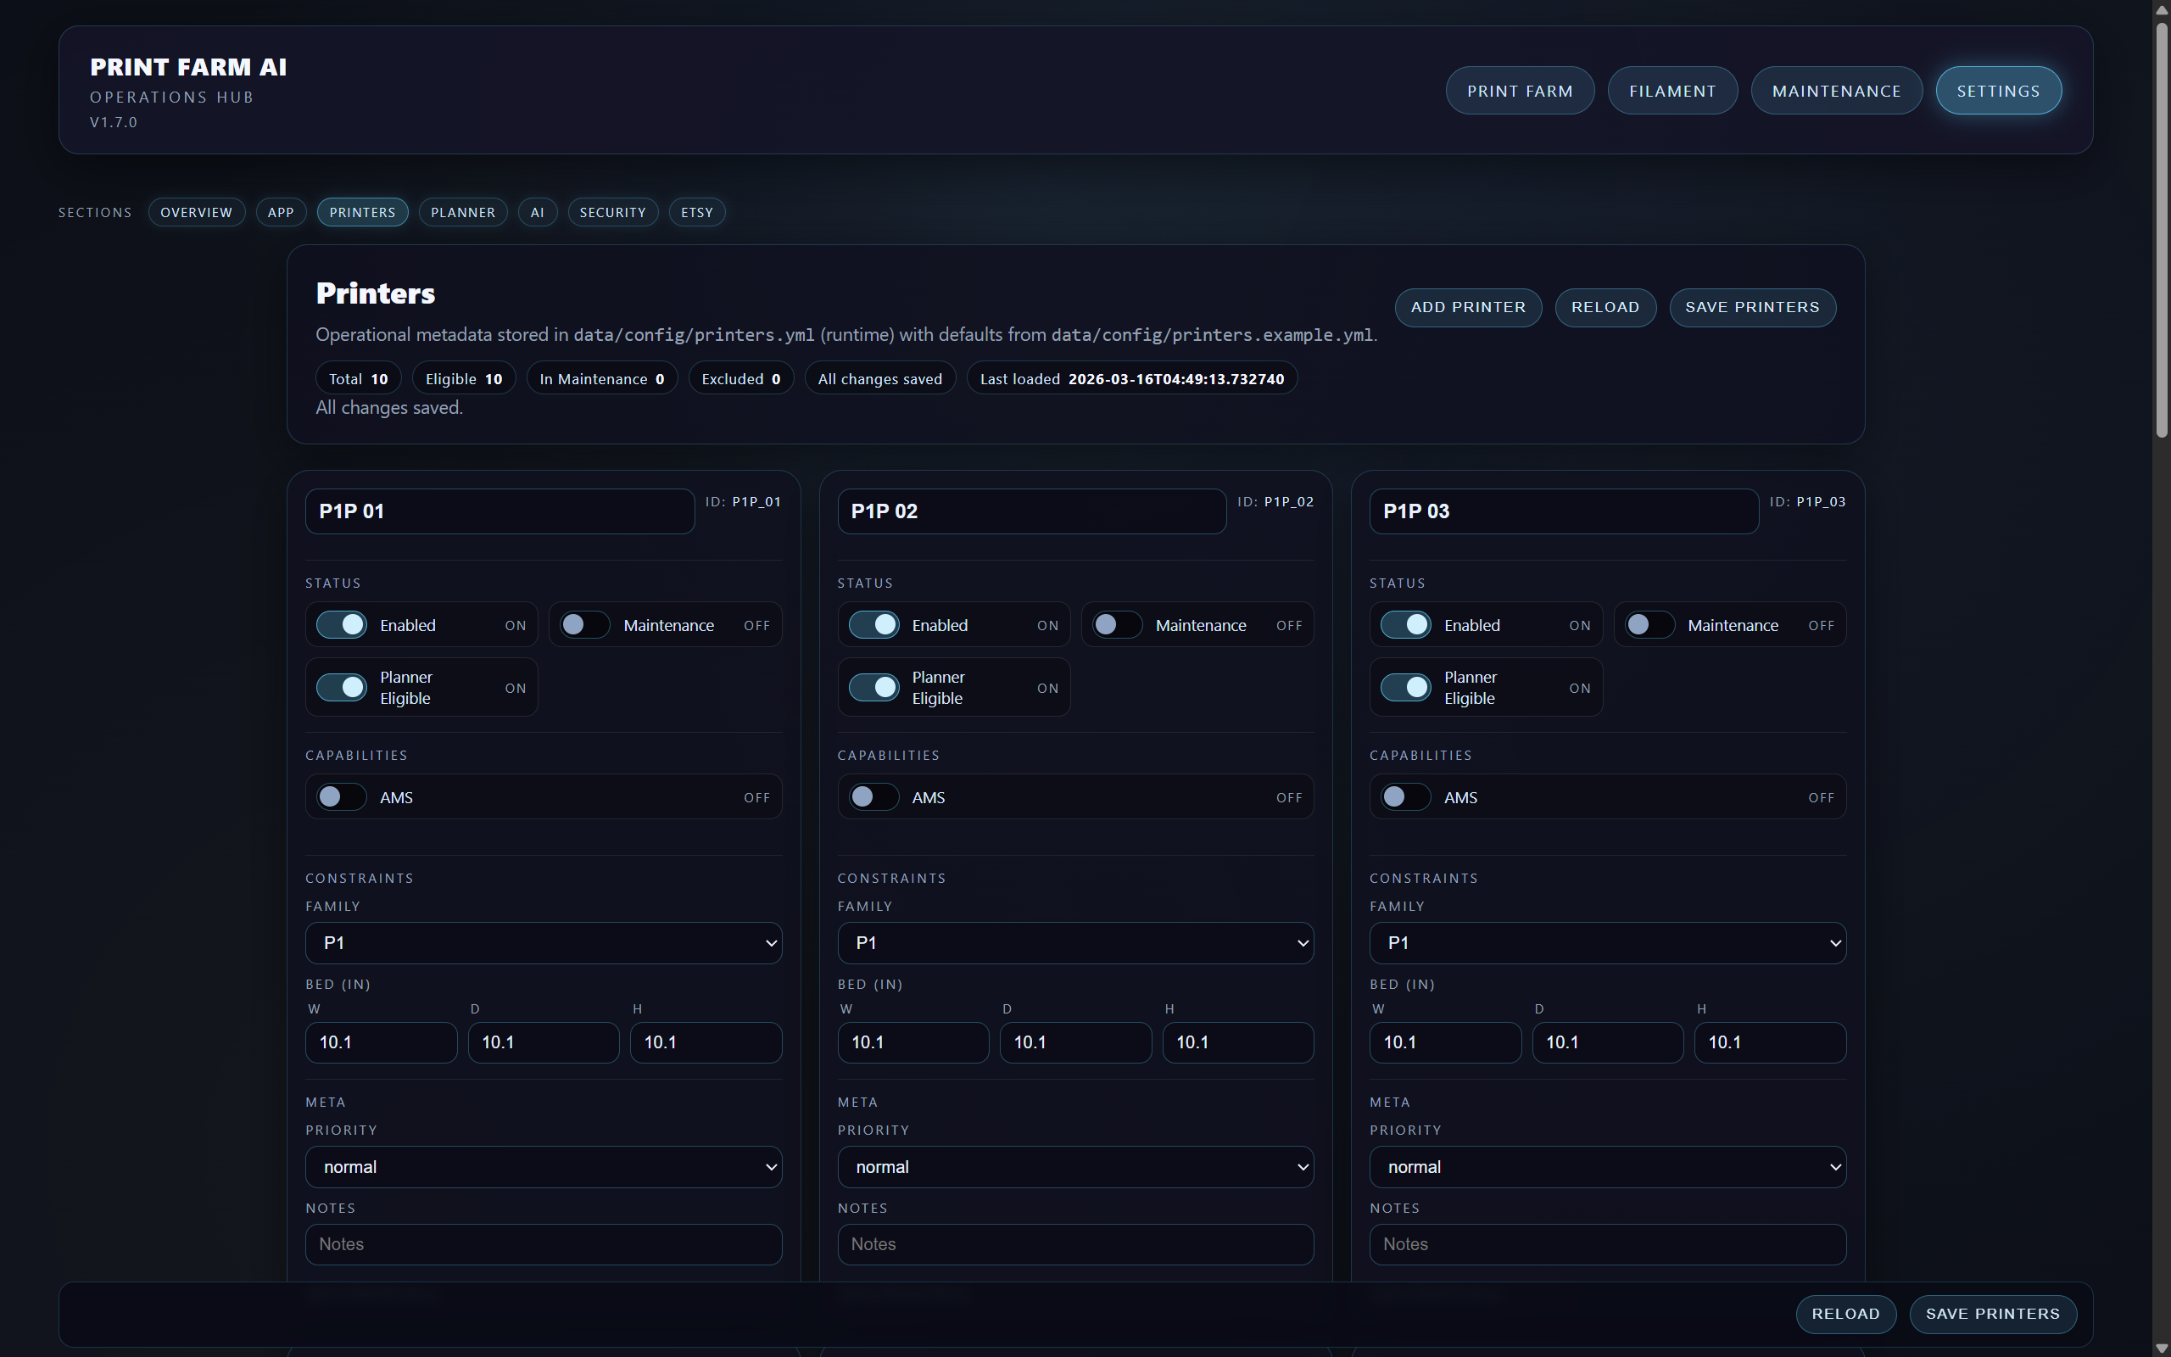Click the ADD PRINTER button
The width and height of the screenshot is (2171, 1357).
point(1468,307)
